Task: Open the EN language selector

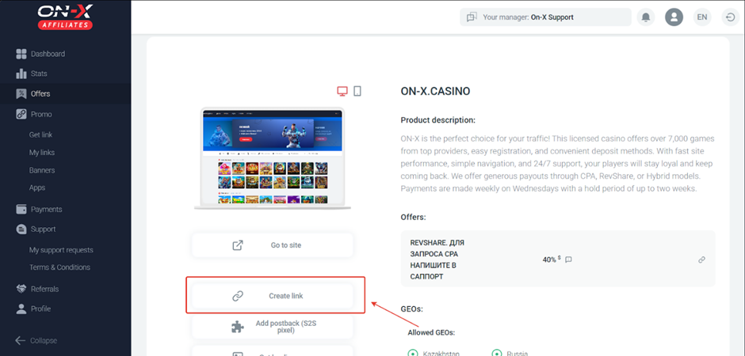Action: 701,17
